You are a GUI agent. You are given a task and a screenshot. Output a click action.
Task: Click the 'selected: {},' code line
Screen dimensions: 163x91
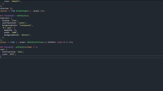click(7, 8)
